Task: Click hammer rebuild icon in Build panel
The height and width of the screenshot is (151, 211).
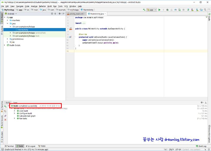Action: [x=5, y=107]
